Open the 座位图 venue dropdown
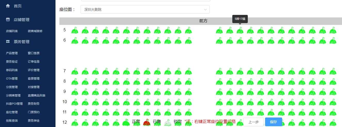342x127 pixels. (x=145, y=9)
